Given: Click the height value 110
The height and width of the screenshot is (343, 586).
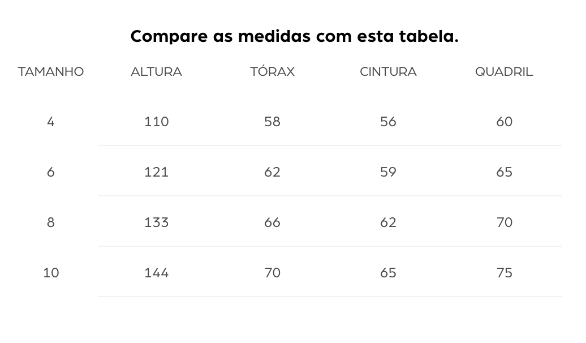Looking at the screenshot, I should pyautogui.click(x=156, y=122).
